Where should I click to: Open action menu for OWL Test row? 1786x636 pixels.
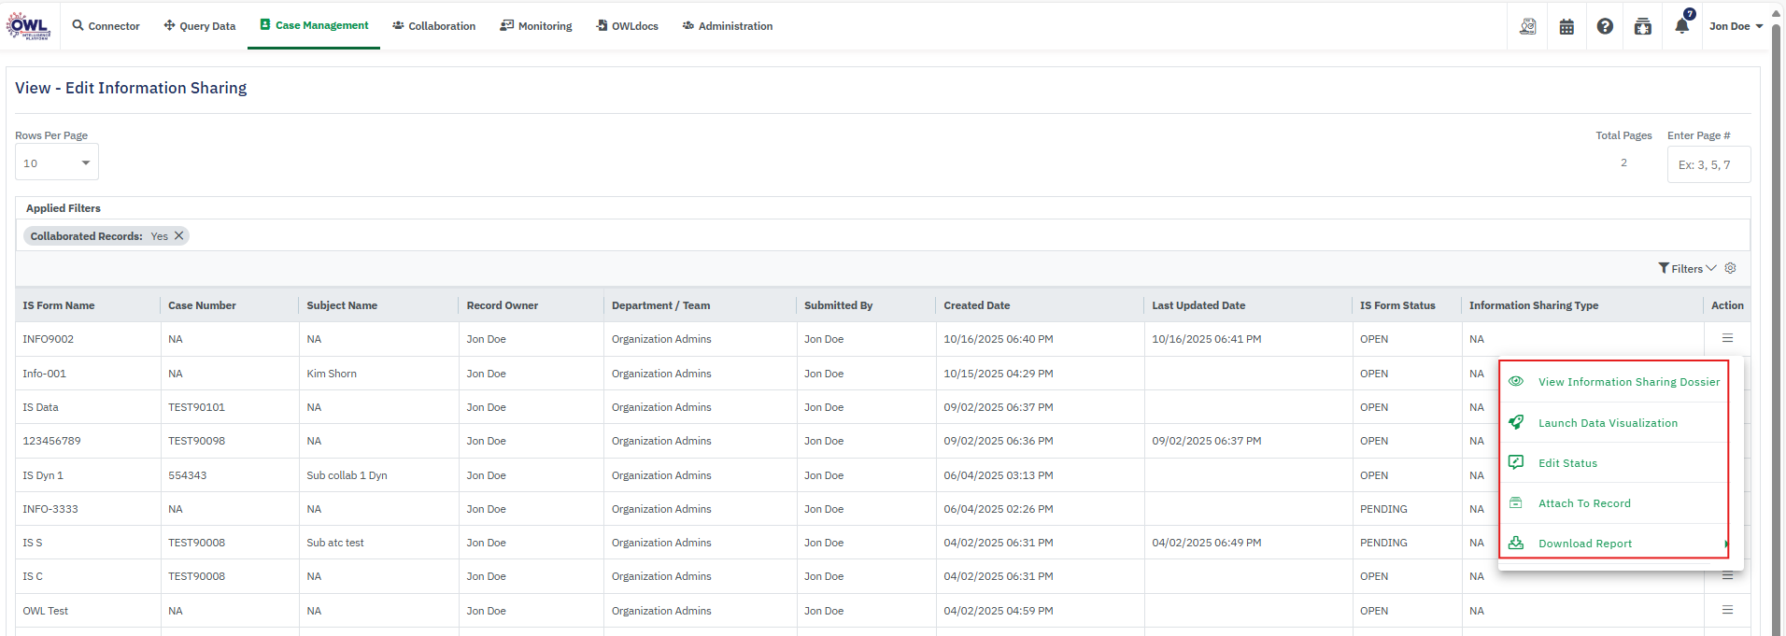(1727, 610)
